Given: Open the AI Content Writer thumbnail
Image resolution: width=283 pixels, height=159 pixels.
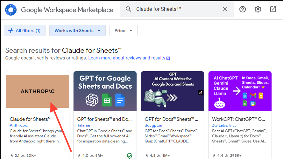Looking at the screenshot, I should [173, 91].
